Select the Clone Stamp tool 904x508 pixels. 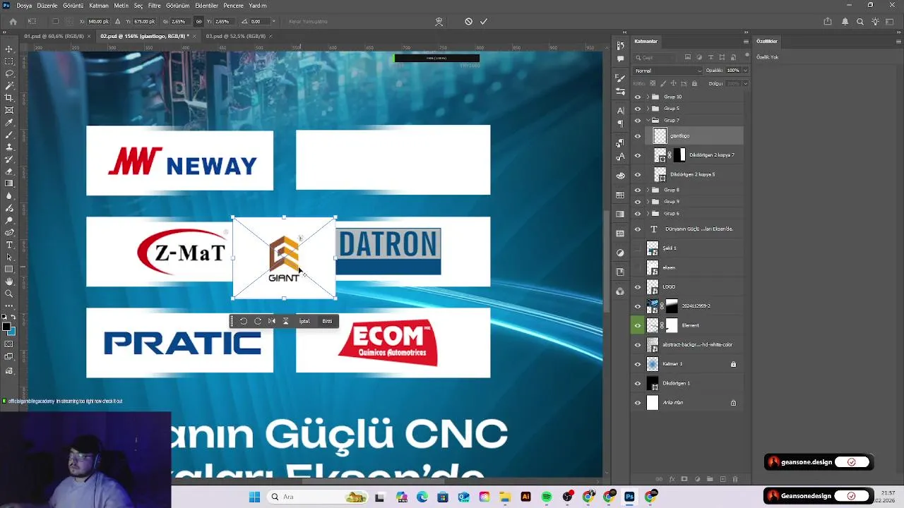tap(9, 147)
